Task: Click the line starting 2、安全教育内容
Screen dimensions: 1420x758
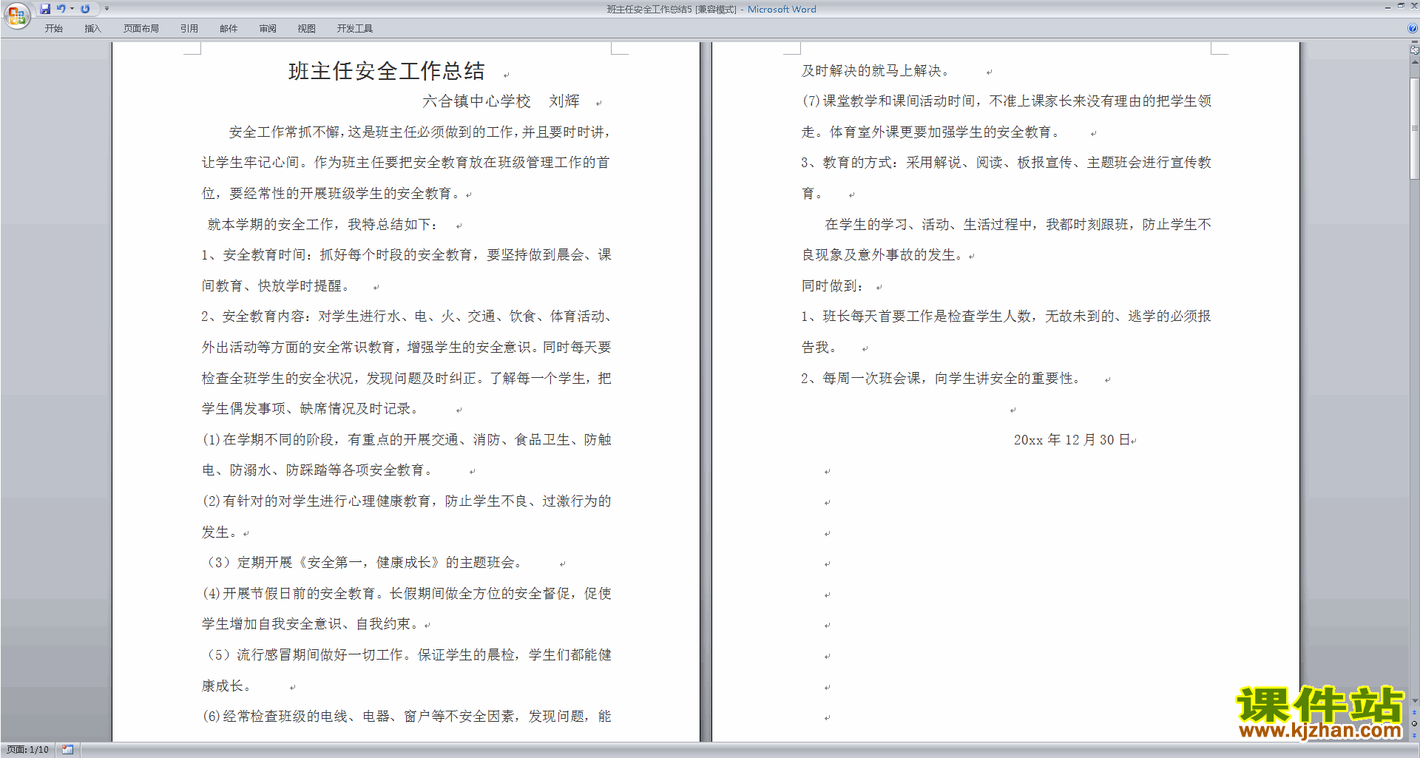Action: click(x=407, y=317)
